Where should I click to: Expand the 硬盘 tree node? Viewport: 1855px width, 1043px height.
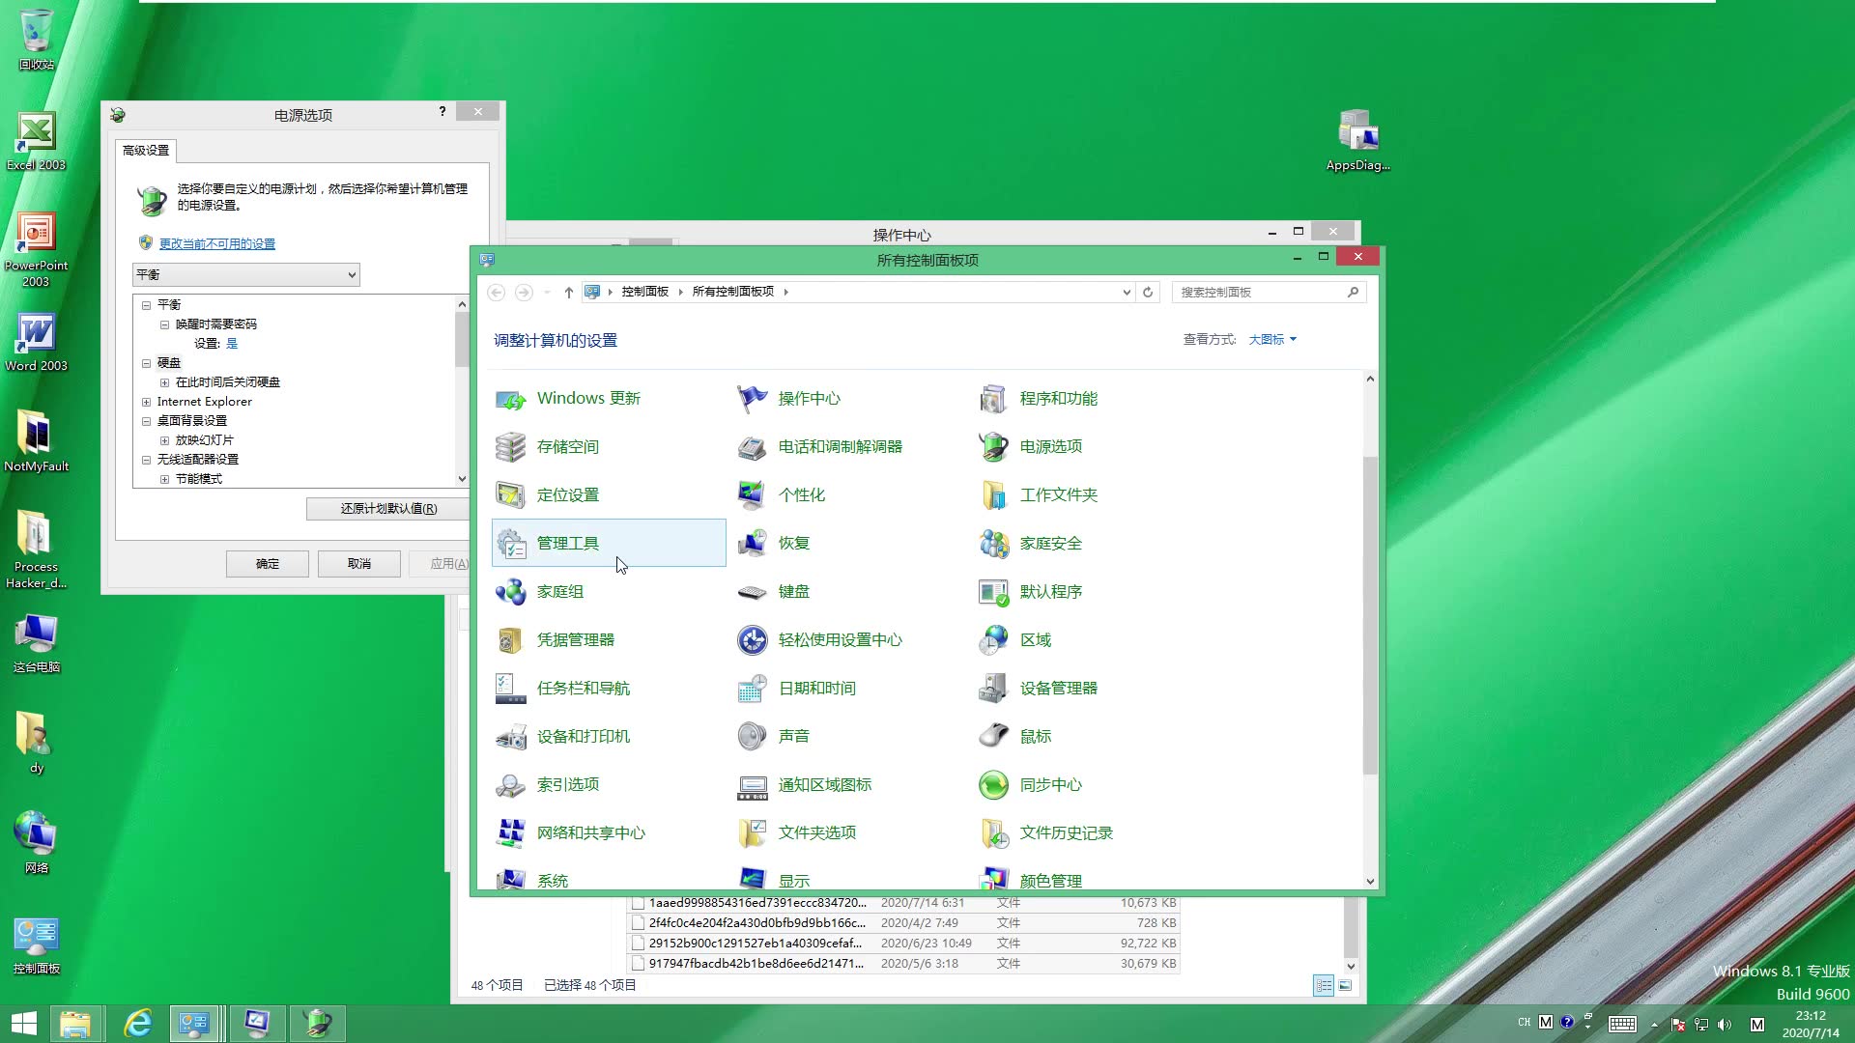point(147,362)
